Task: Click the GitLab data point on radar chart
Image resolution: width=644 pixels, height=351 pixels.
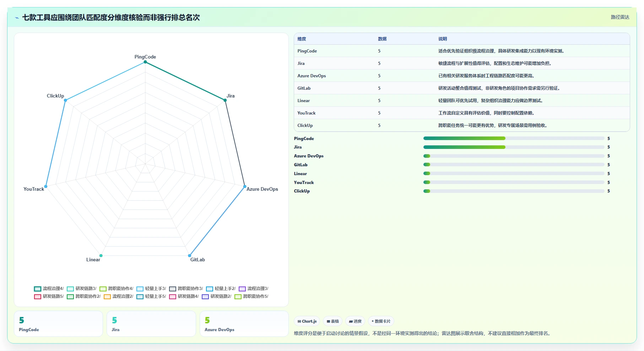Action: [190, 256]
